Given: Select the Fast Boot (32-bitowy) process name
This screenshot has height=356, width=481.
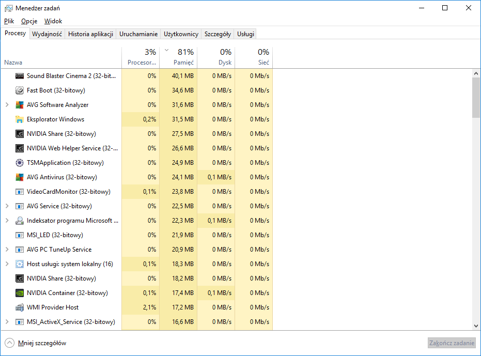Looking at the screenshot, I should click(x=56, y=90).
